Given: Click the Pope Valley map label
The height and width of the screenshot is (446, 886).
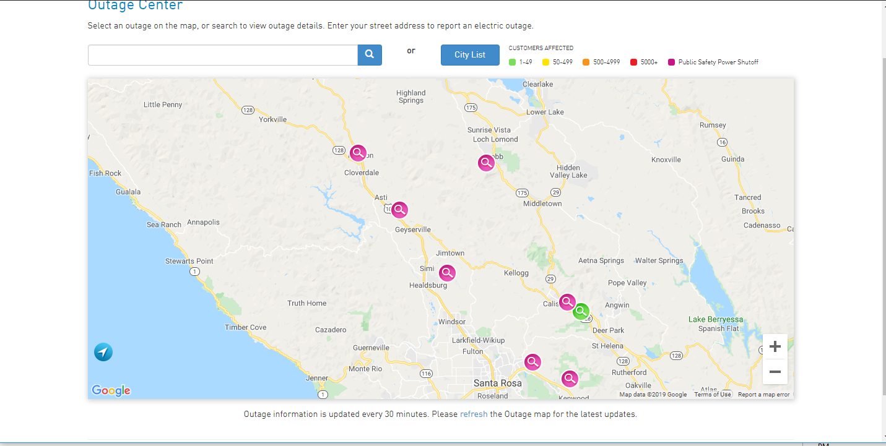Looking at the screenshot, I should [x=627, y=283].
